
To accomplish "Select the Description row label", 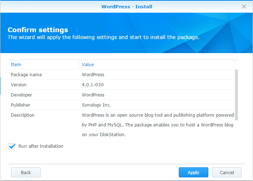I will 23,115.
